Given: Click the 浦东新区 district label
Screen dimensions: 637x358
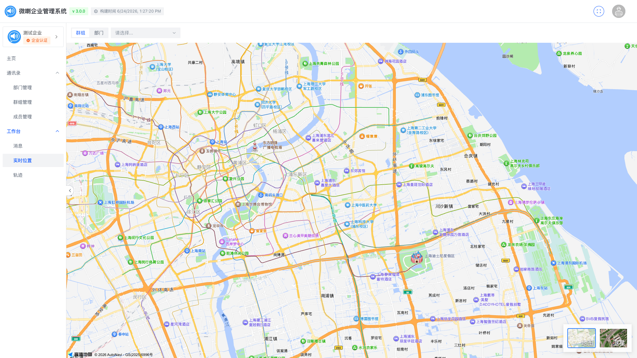Looking at the screenshot, I should click(x=298, y=174).
